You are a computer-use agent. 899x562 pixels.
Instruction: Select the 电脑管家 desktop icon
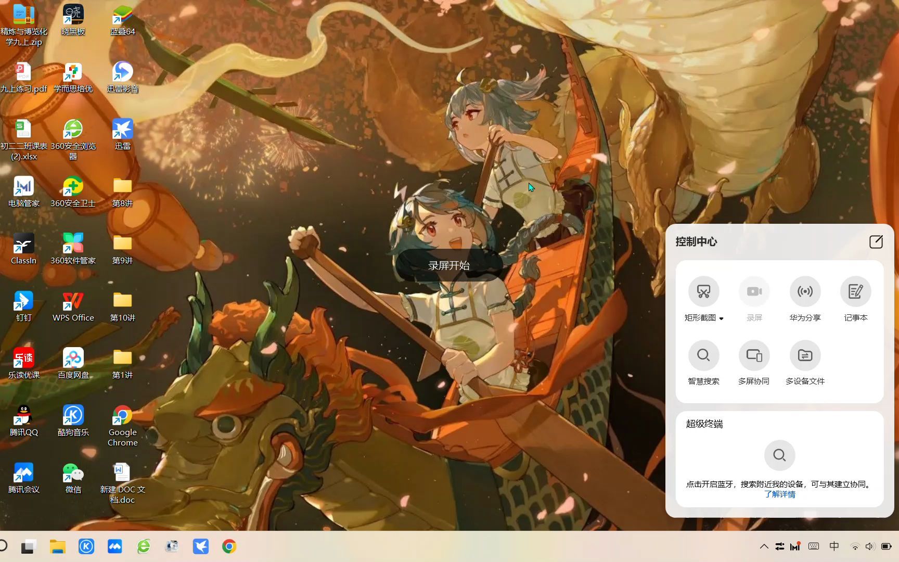point(23,192)
